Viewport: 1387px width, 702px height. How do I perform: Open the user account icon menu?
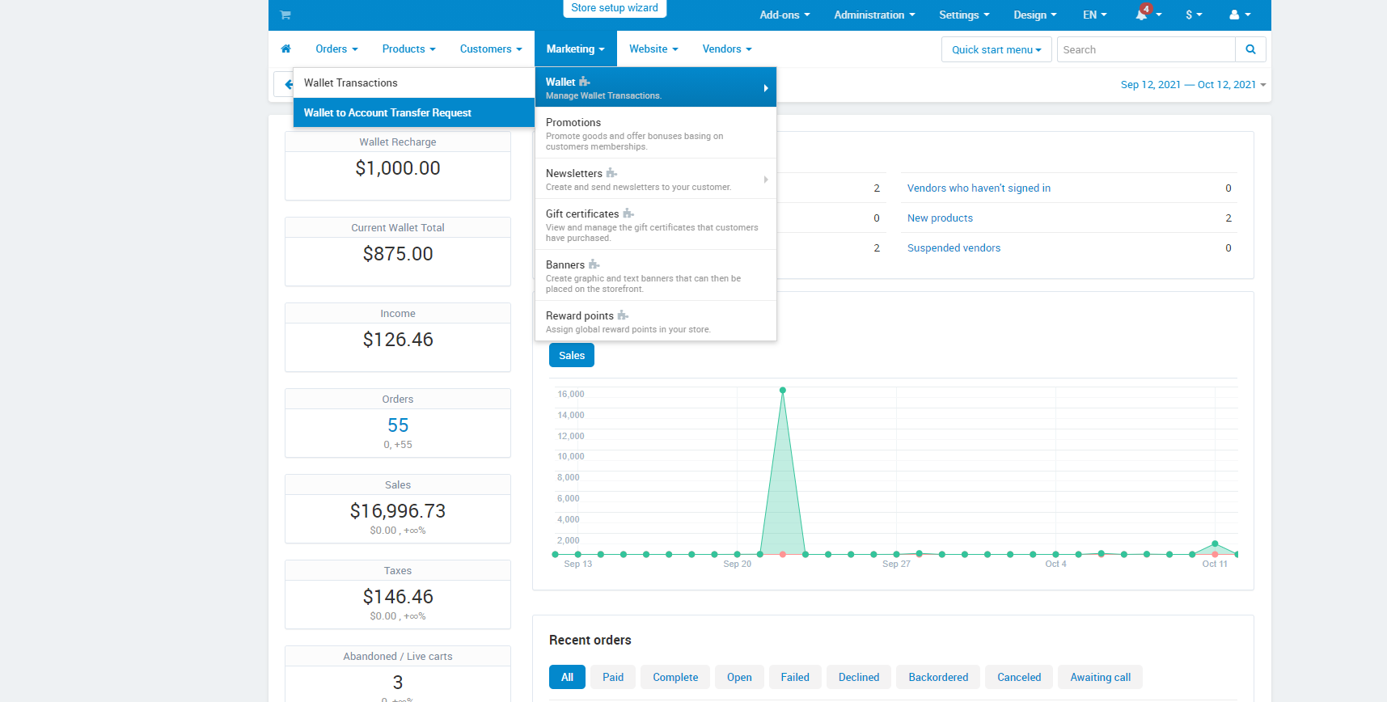coord(1240,15)
